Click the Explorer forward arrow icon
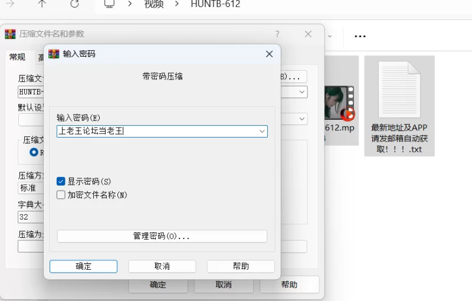The image size is (472, 301). click(10, 4)
